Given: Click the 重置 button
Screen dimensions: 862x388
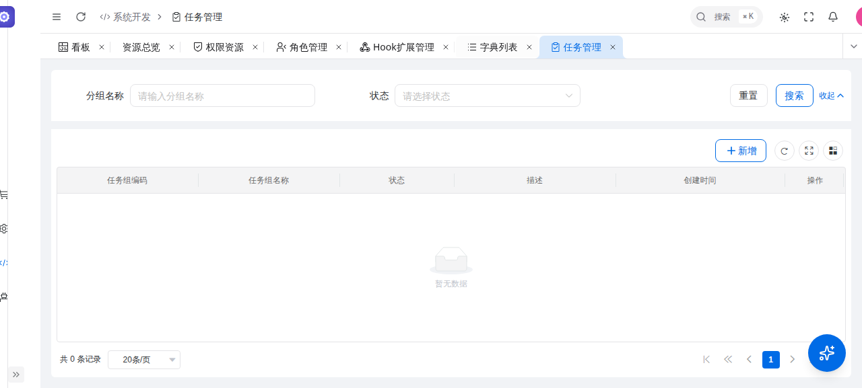Looking at the screenshot, I should 749,95.
